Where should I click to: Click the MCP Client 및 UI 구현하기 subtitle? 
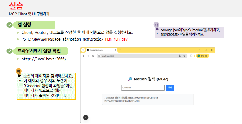click(x=29, y=14)
